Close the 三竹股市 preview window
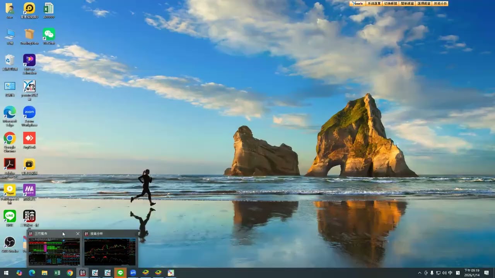The height and width of the screenshot is (278, 495). [x=78, y=234]
